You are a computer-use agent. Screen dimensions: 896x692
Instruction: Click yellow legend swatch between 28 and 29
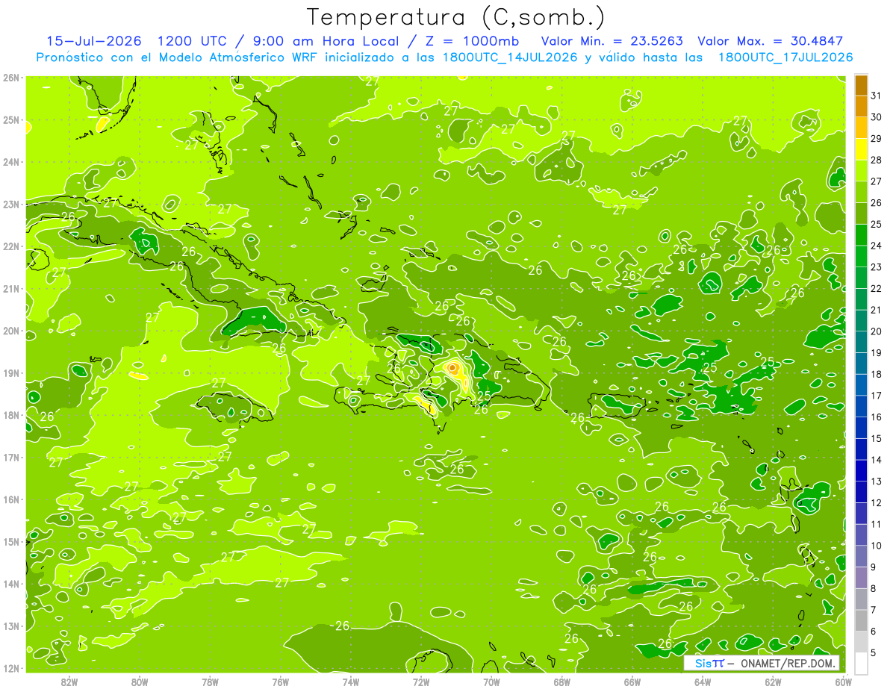coord(861,149)
